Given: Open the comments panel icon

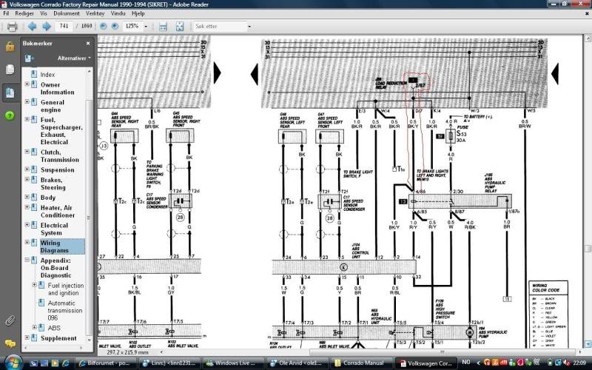Looking at the screenshot, I should point(10,344).
